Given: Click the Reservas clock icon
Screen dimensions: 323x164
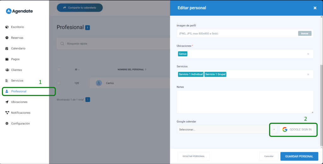Looking at the screenshot, I should 7,38.
